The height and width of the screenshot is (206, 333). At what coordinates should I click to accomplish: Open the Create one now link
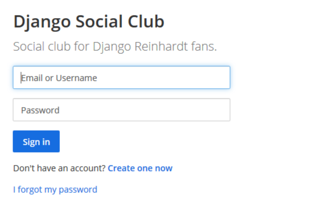tap(140, 168)
